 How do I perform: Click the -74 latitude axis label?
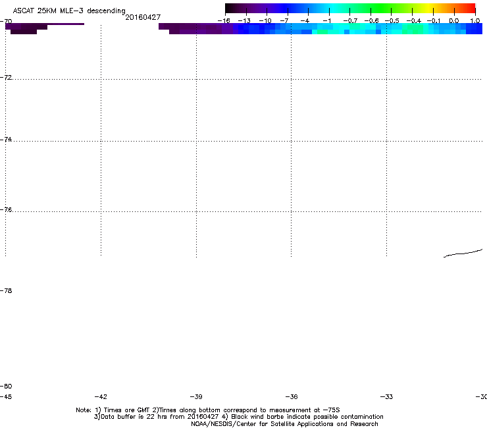click(x=6, y=139)
